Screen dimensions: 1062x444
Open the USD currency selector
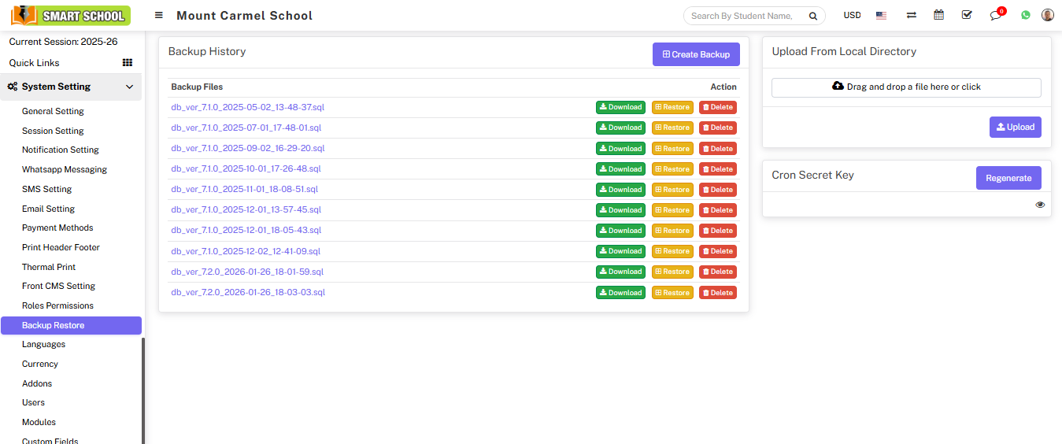[x=852, y=15]
